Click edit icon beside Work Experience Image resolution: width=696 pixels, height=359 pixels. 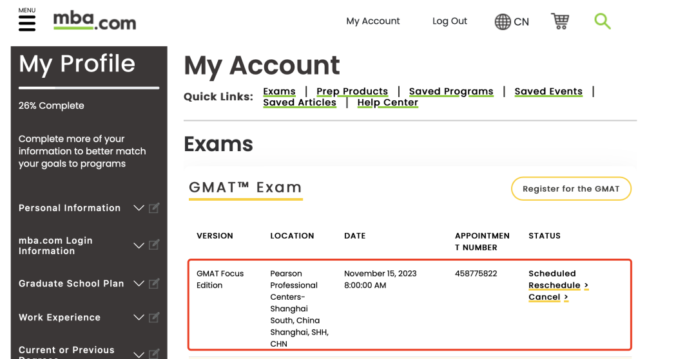click(x=154, y=317)
